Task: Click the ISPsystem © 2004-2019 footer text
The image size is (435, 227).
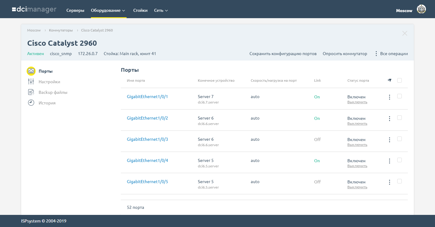Action: pos(44,221)
